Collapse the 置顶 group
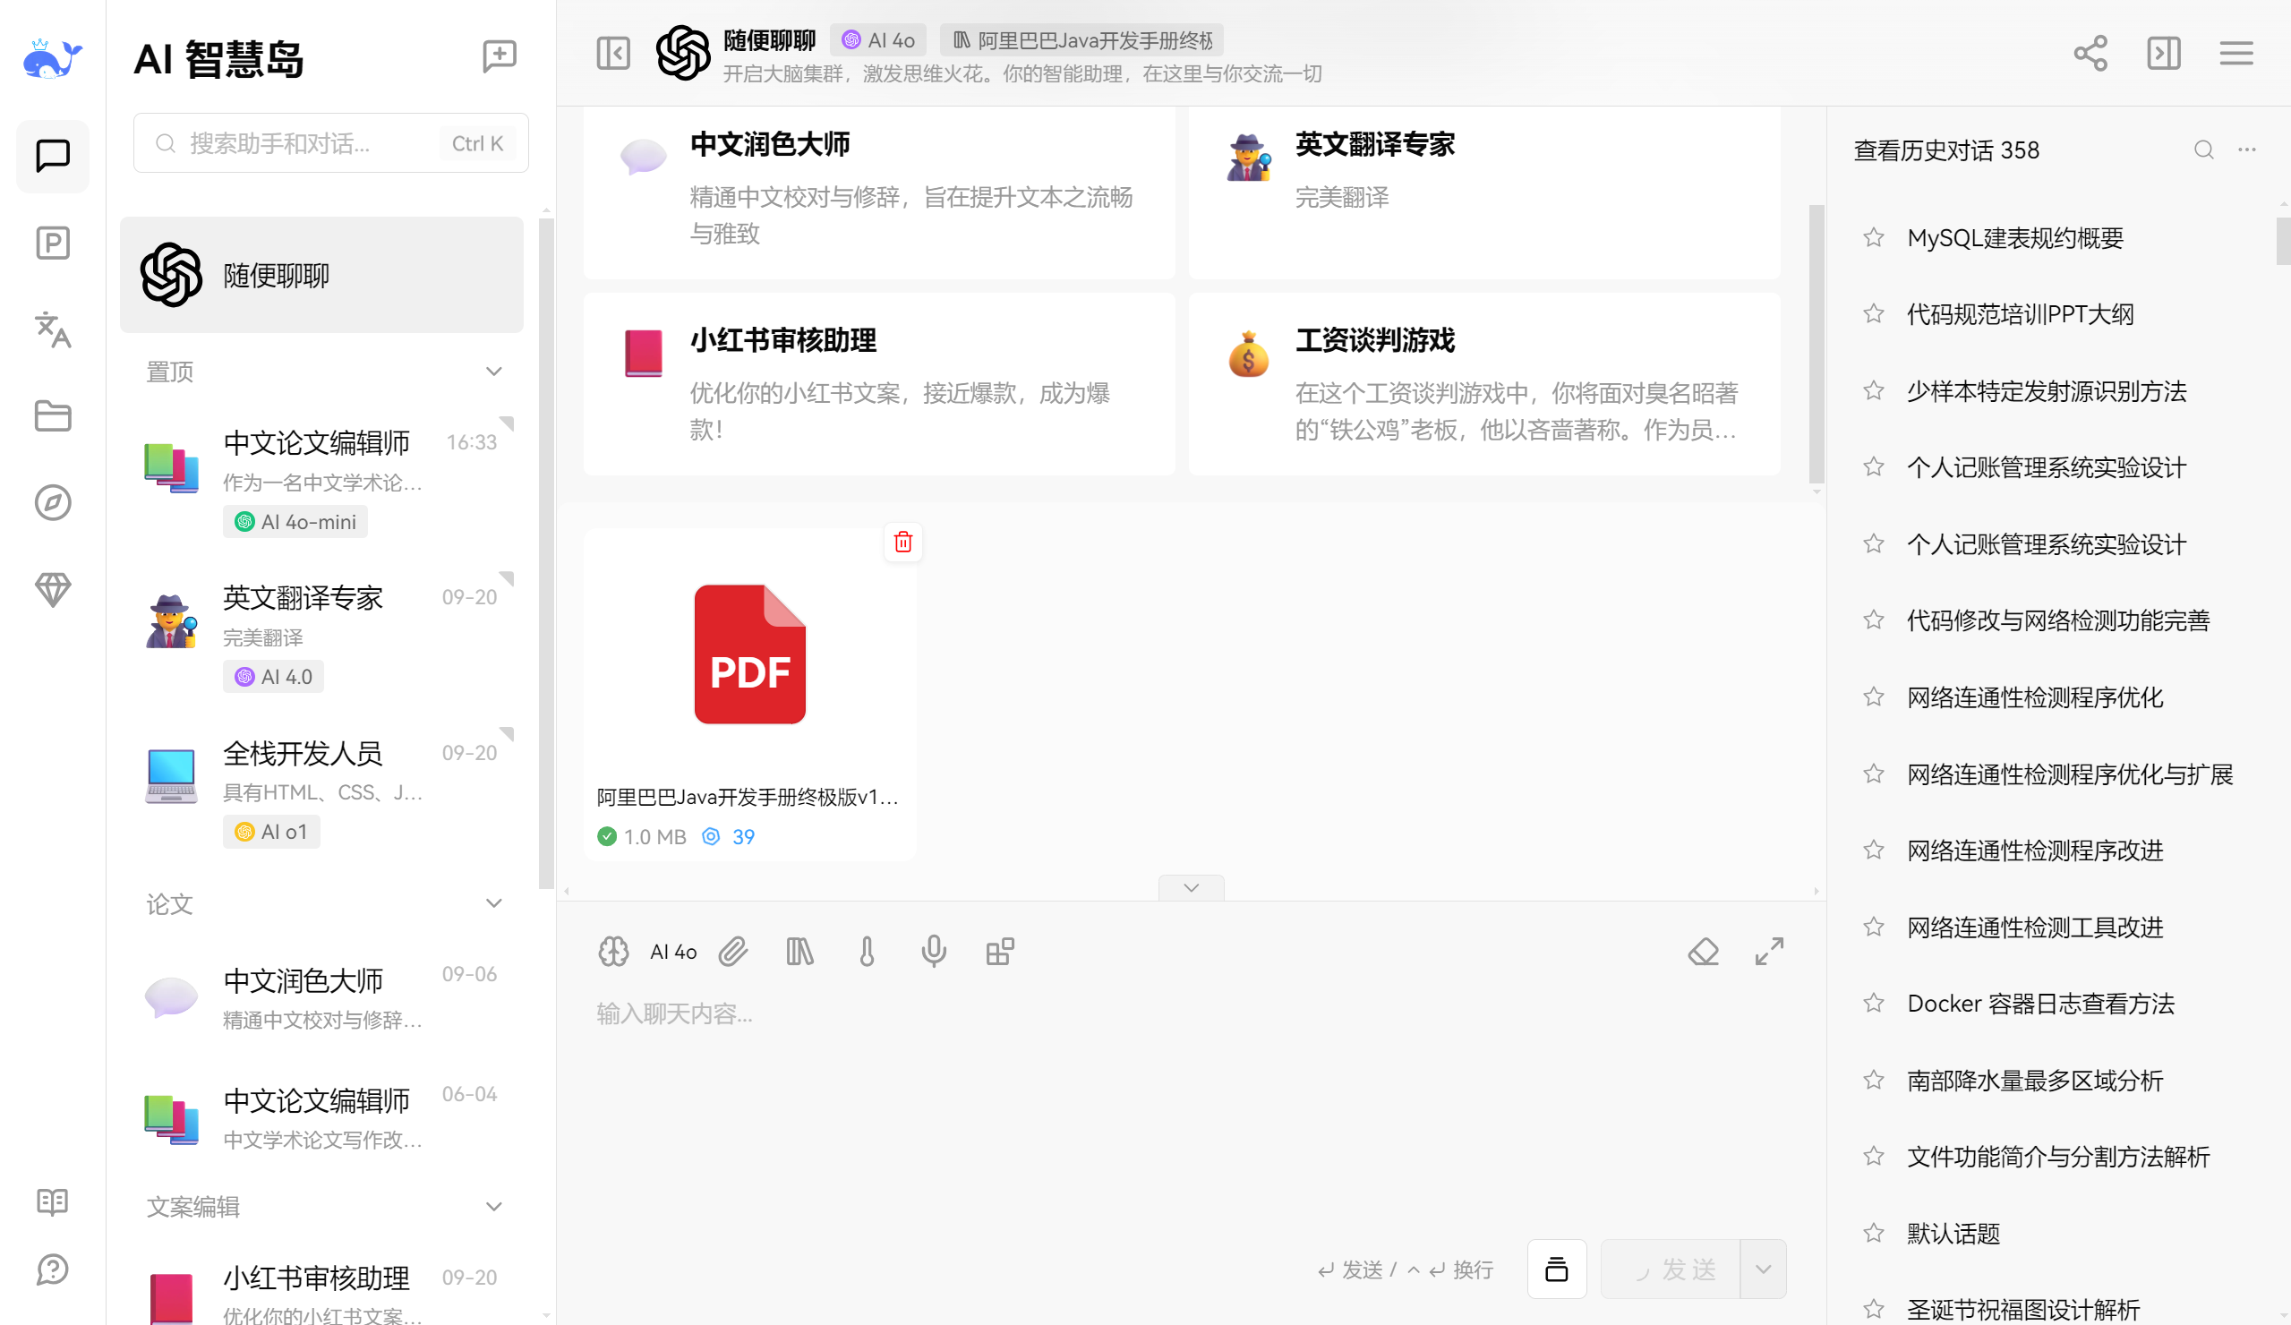The width and height of the screenshot is (2291, 1325). pyautogui.click(x=493, y=372)
